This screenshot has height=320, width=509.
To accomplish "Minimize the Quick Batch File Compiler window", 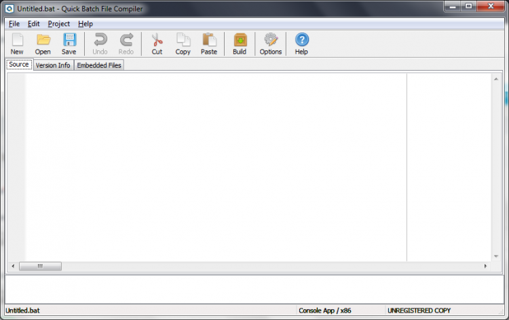I will 453,6.
